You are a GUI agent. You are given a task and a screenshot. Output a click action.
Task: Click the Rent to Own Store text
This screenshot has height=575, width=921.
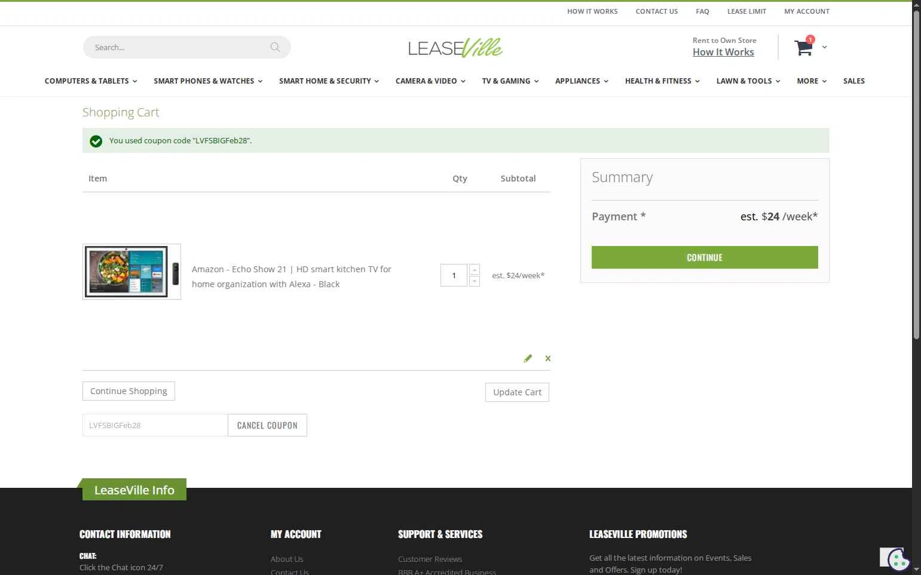point(724,41)
